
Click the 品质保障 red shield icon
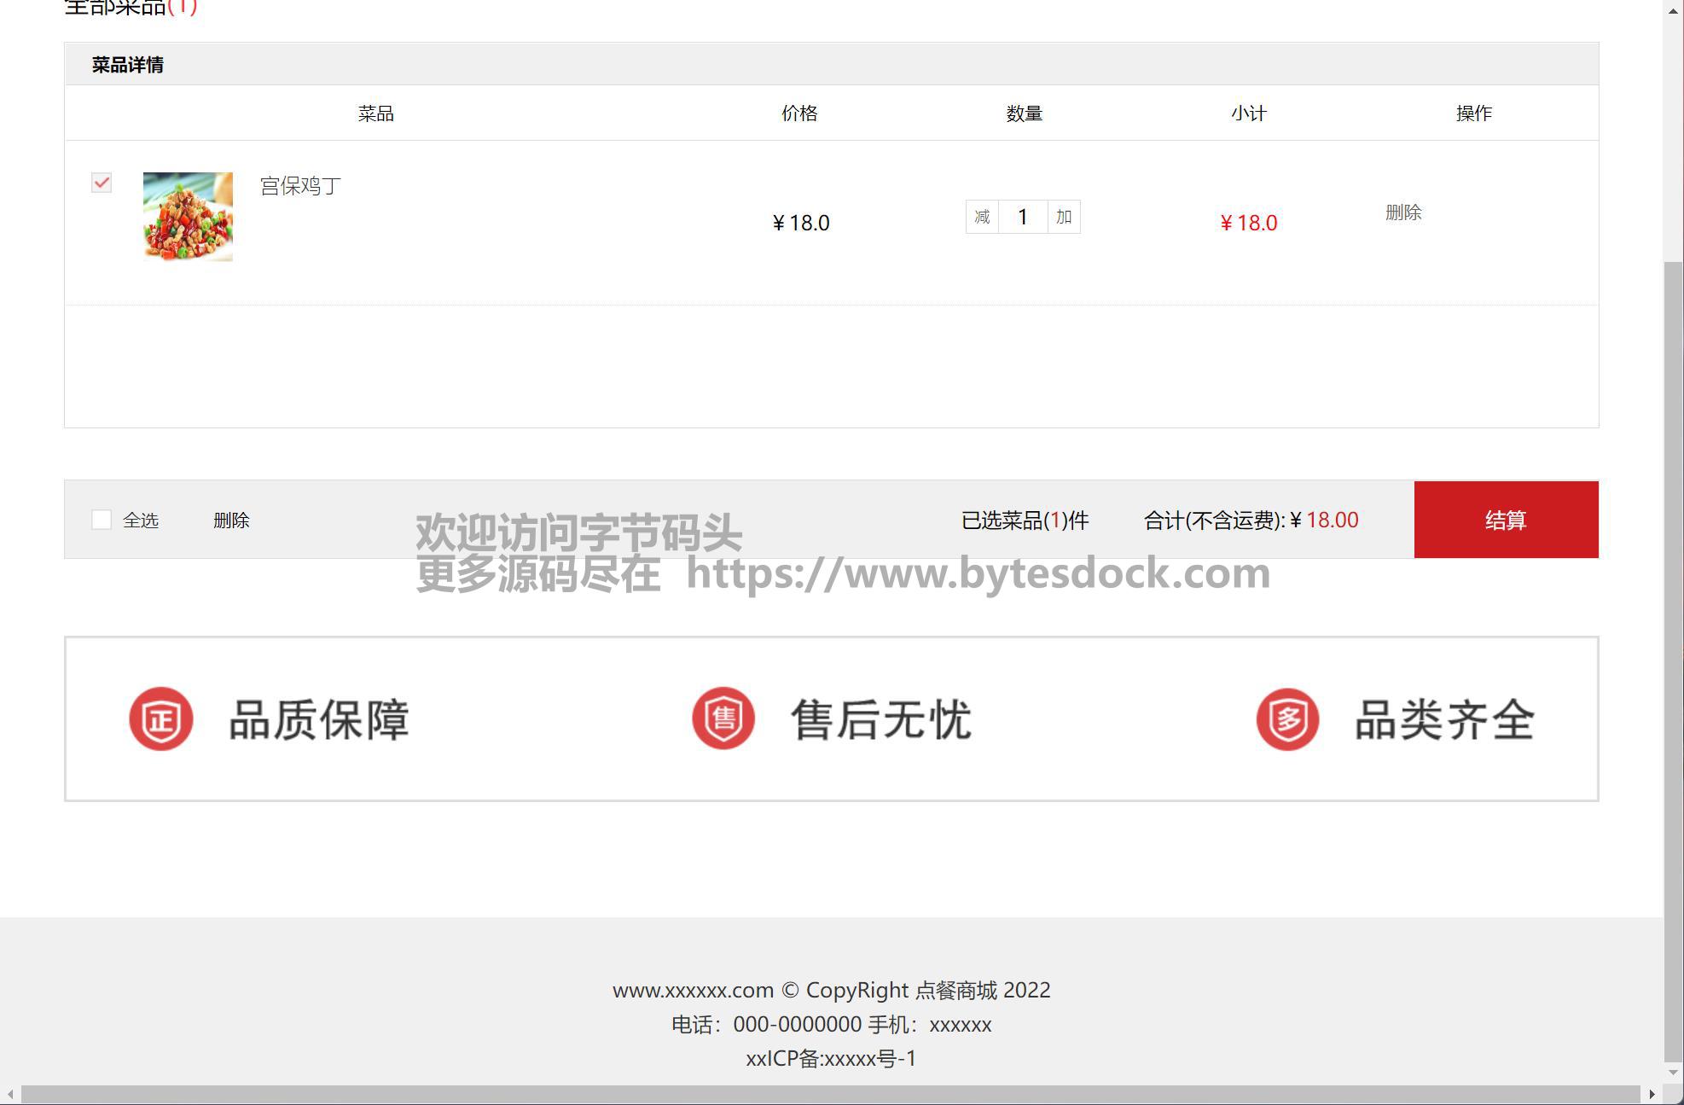pyautogui.click(x=161, y=718)
